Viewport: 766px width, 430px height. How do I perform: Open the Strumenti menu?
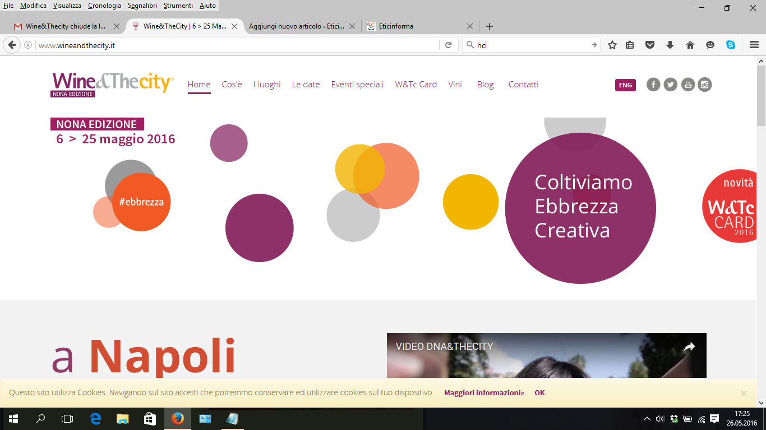tap(178, 6)
